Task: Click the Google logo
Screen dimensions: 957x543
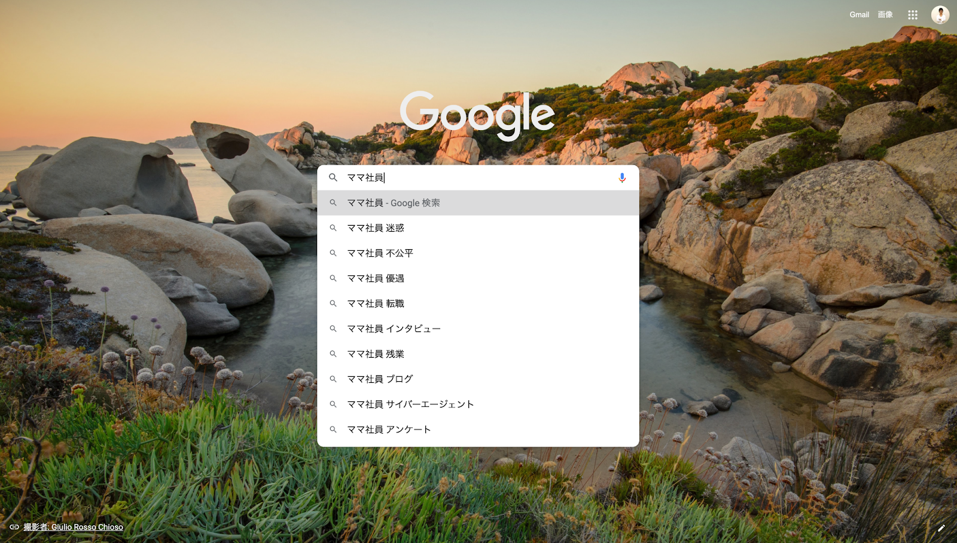Action: pos(477,116)
